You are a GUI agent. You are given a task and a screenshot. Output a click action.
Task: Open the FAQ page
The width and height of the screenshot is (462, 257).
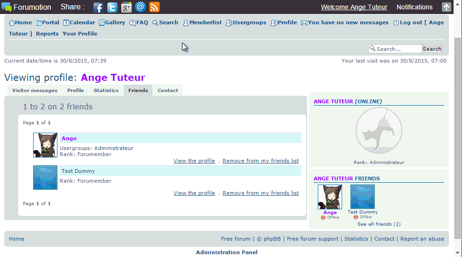pyautogui.click(x=139, y=22)
